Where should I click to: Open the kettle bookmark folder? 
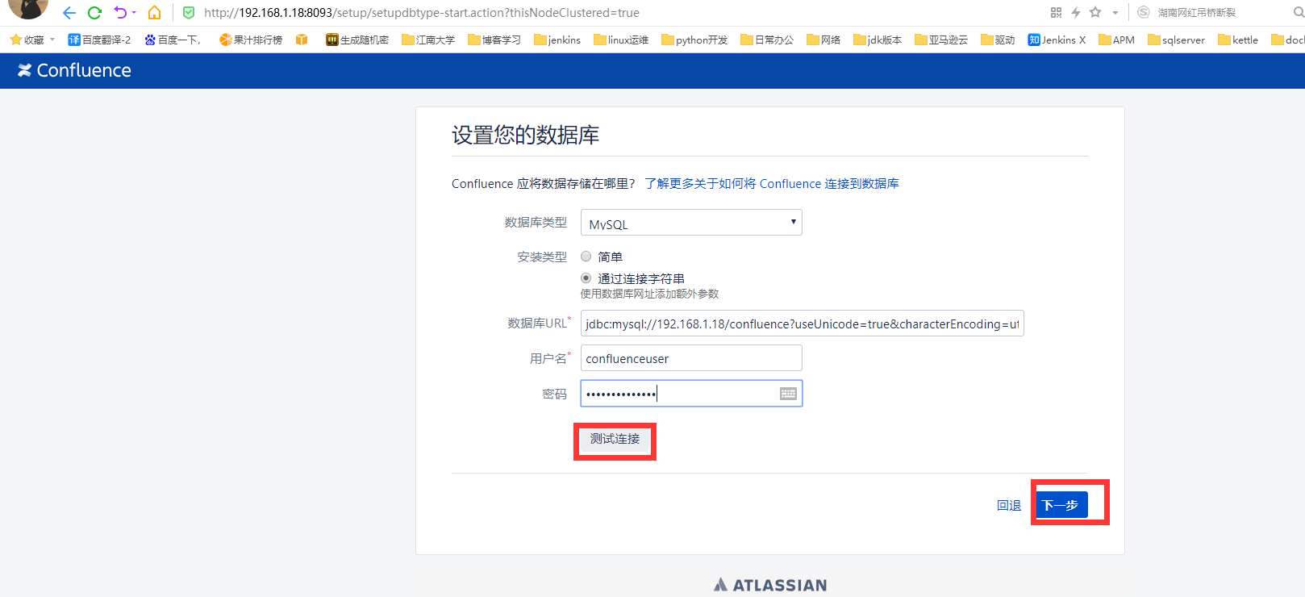point(1238,40)
